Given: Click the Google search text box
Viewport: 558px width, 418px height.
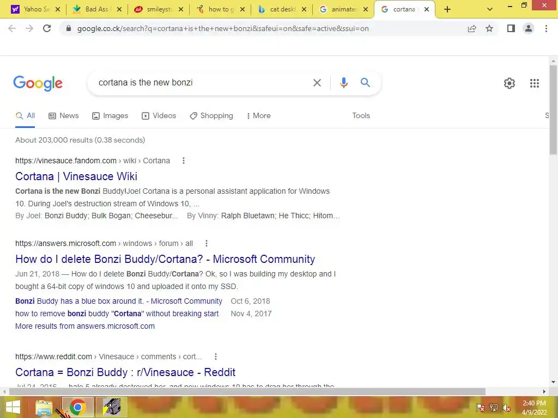Looking at the screenshot, I should click(203, 83).
